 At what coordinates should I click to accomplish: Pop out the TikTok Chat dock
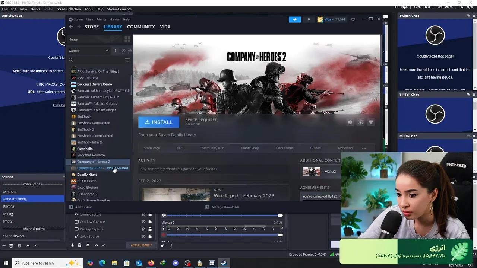pos(468,95)
